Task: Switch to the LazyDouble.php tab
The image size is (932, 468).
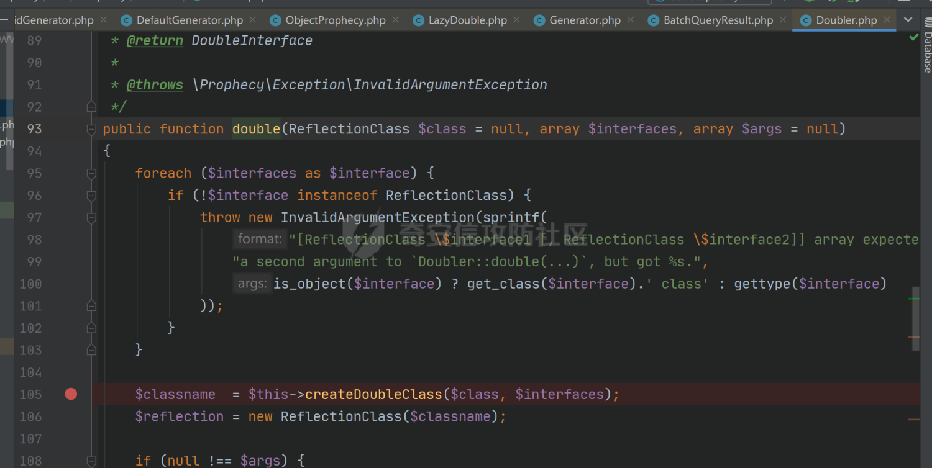Action: [467, 20]
